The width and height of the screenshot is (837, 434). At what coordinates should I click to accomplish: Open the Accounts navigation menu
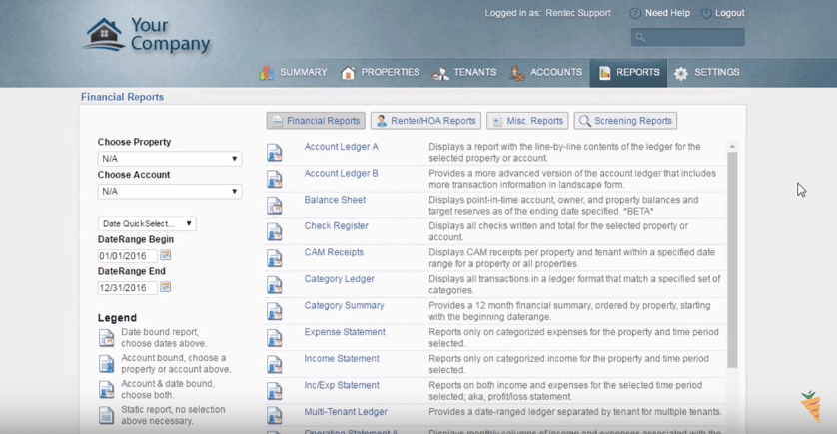(x=545, y=73)
